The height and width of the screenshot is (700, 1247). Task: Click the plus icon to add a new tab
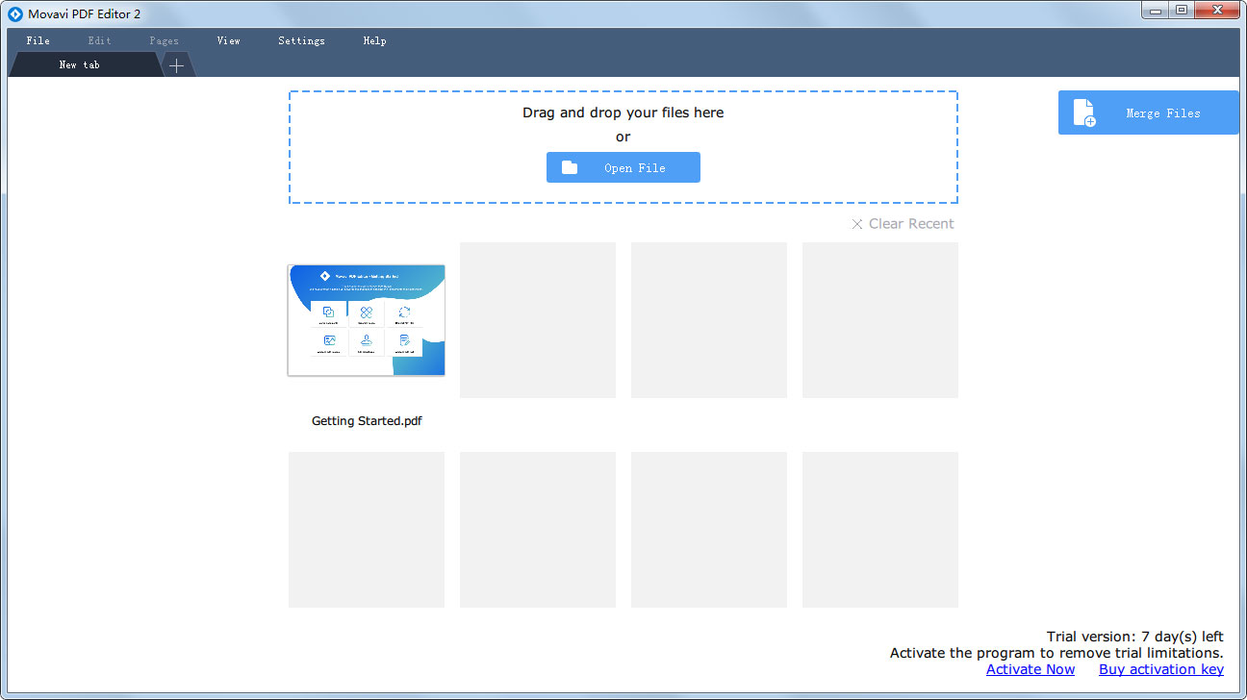[176, 65]
